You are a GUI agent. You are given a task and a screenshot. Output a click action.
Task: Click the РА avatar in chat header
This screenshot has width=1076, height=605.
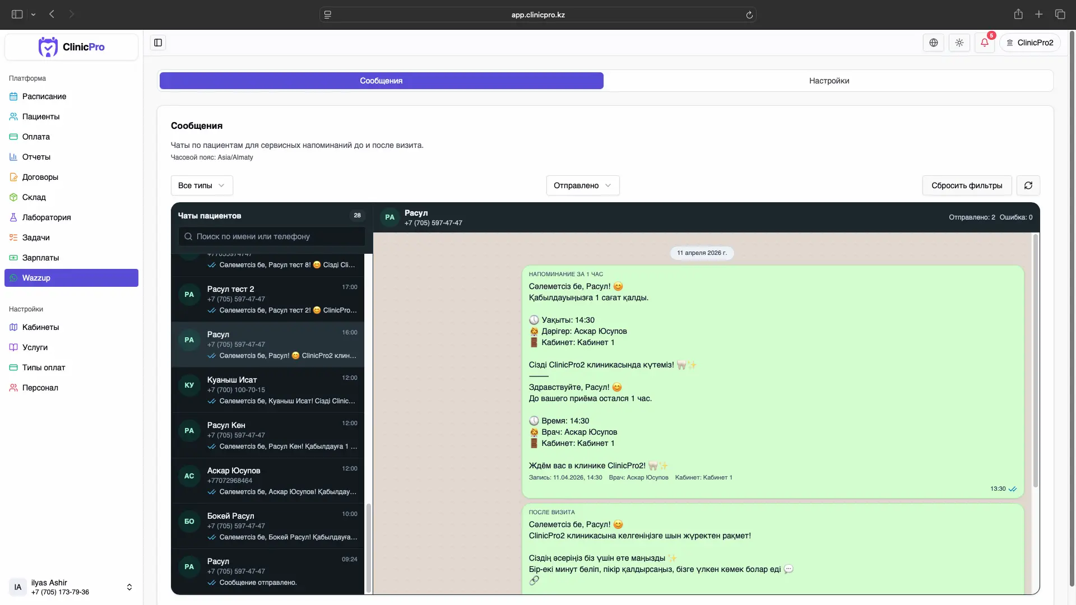390,217
